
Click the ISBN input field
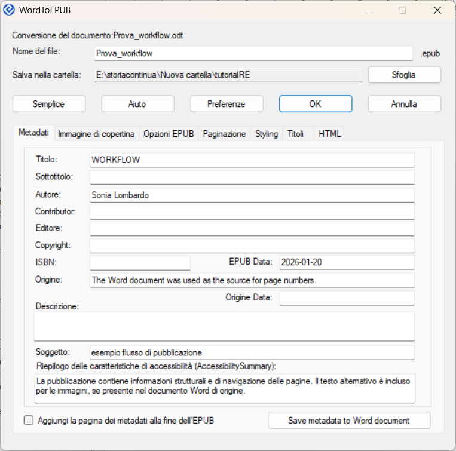pos(140,263)
